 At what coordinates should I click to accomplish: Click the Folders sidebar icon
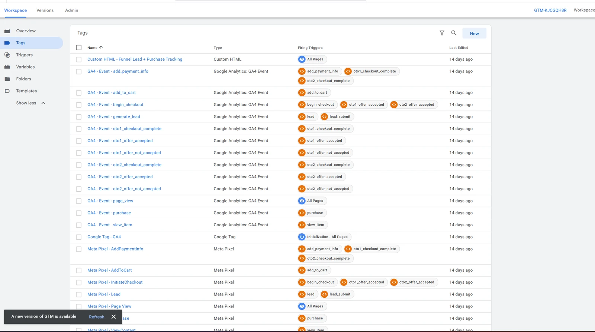[x=7, y=79]
